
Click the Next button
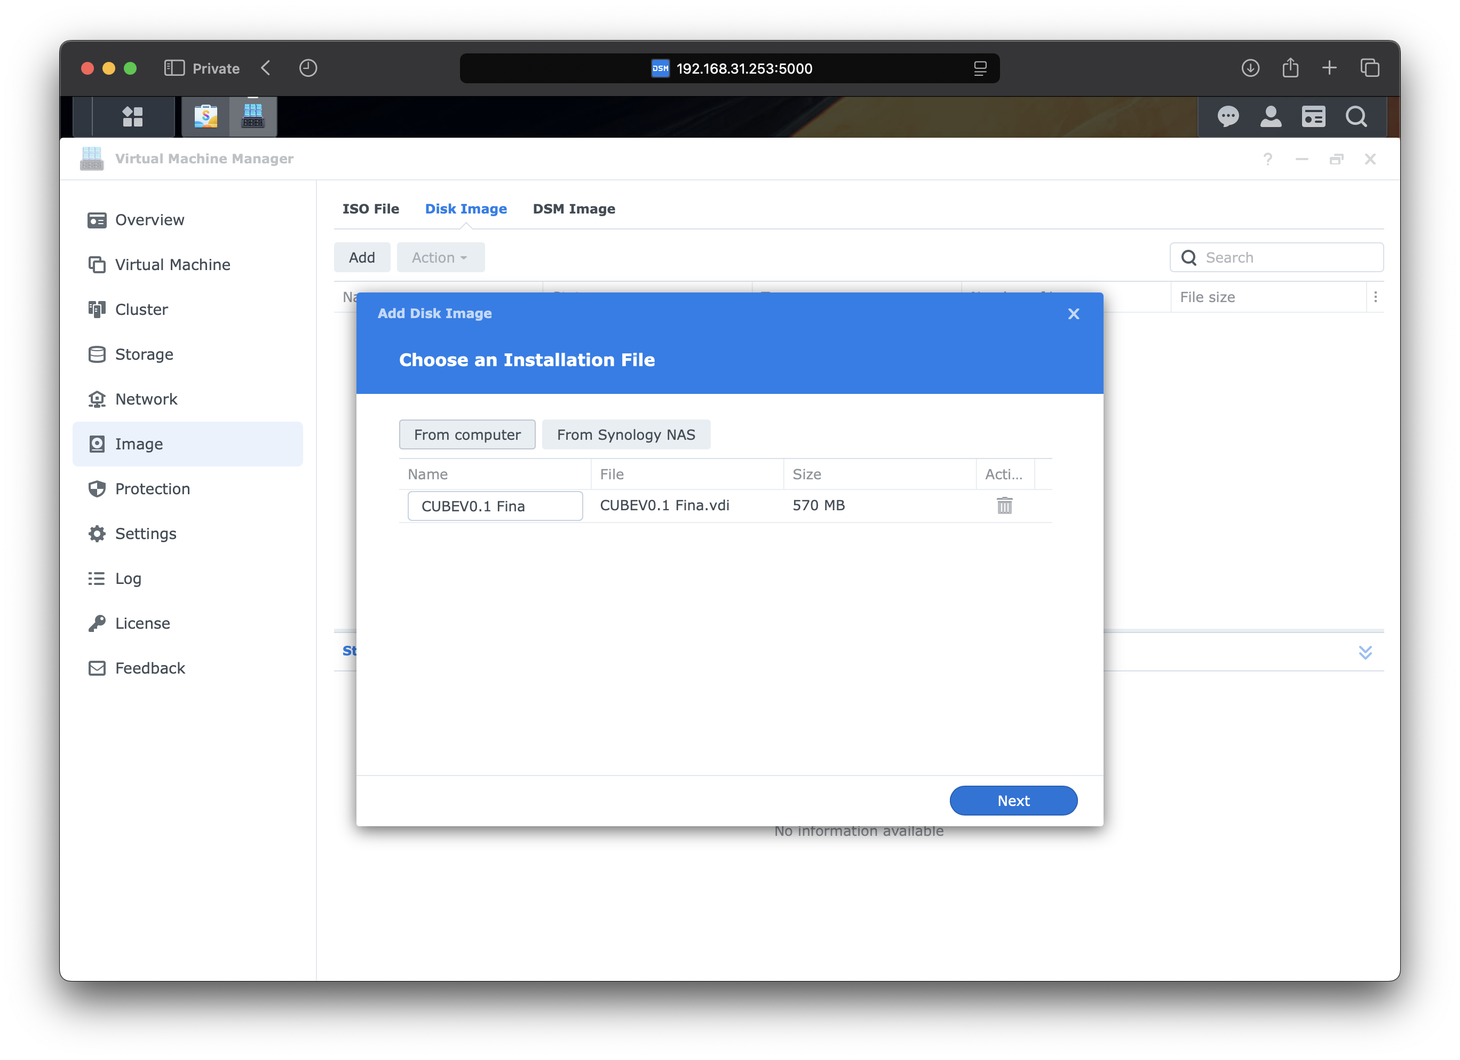coord(1013,801)
